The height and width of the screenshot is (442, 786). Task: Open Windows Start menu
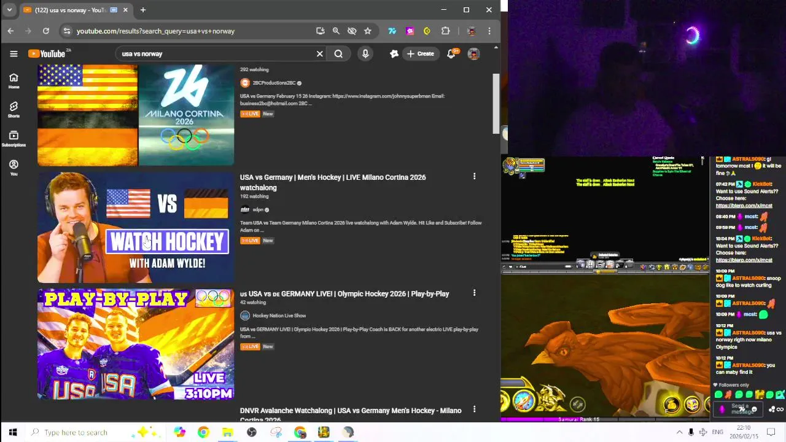point(12,432)
